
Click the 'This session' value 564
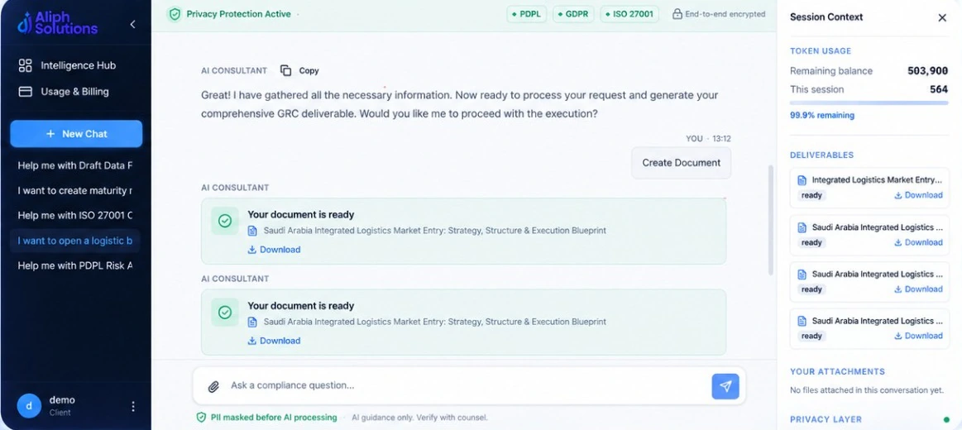[x=939, y=89]
